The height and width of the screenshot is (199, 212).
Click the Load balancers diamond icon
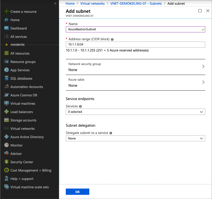(6, 112)
